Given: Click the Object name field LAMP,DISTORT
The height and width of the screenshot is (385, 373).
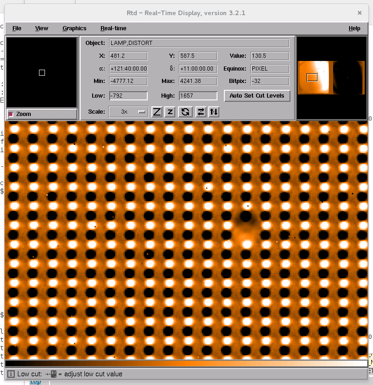Looking at the screenshot, I should click(199, 43).
